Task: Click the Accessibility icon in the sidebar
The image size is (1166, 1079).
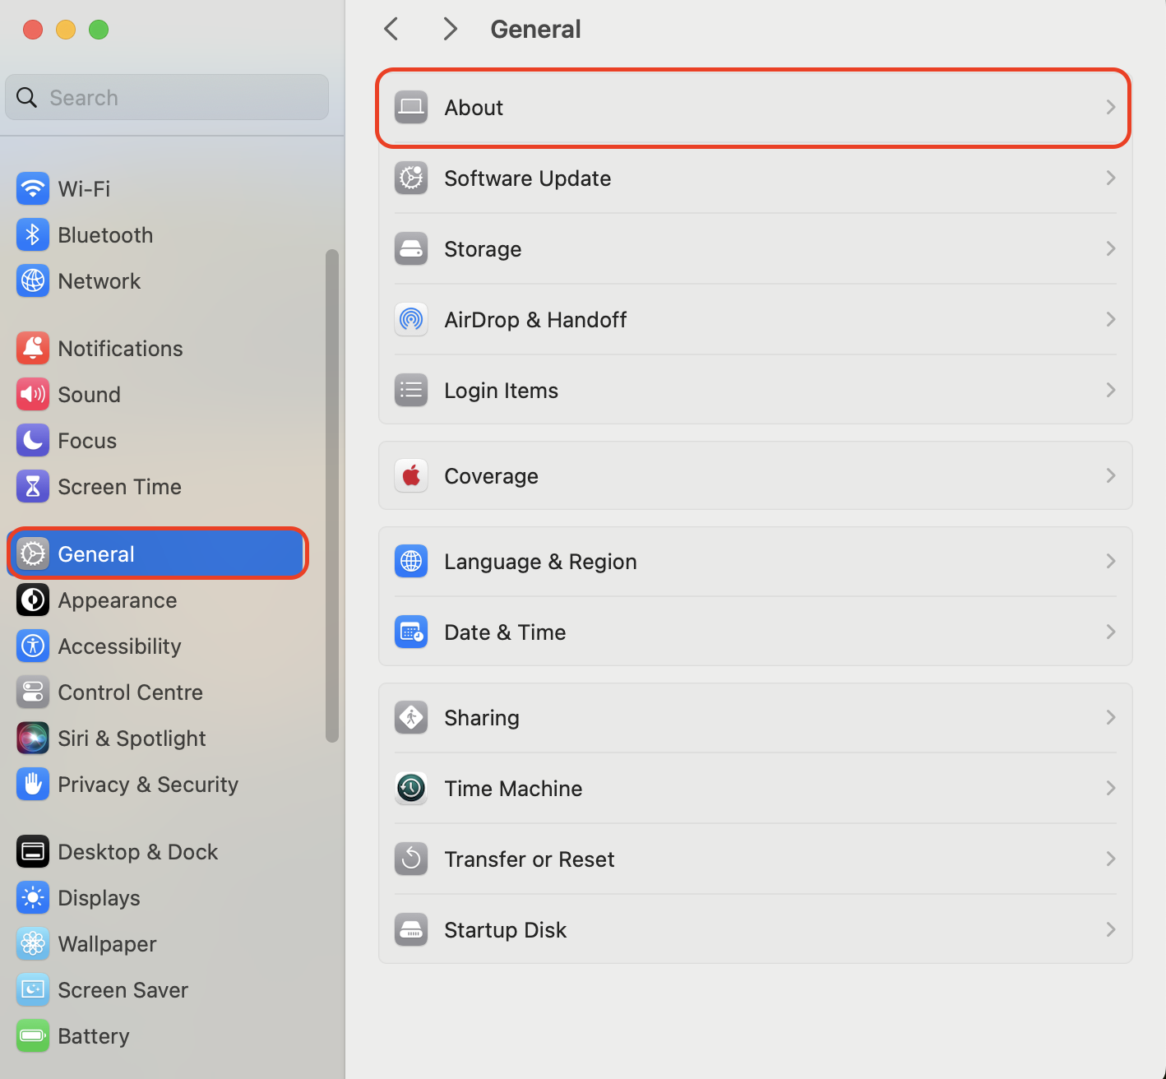Action: [33, 646]
